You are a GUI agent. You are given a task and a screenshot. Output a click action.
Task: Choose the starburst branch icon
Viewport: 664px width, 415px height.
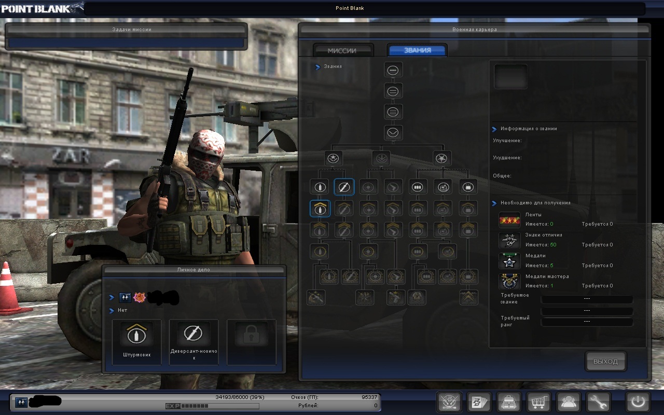tap(442, 158)
